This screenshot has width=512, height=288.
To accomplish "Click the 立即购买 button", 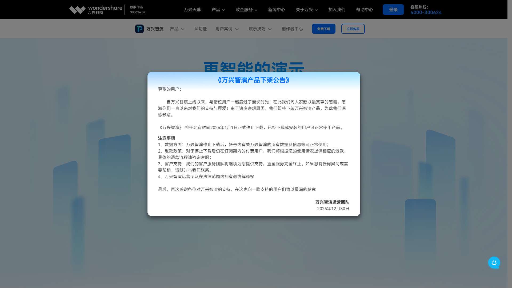I will 353,29.
